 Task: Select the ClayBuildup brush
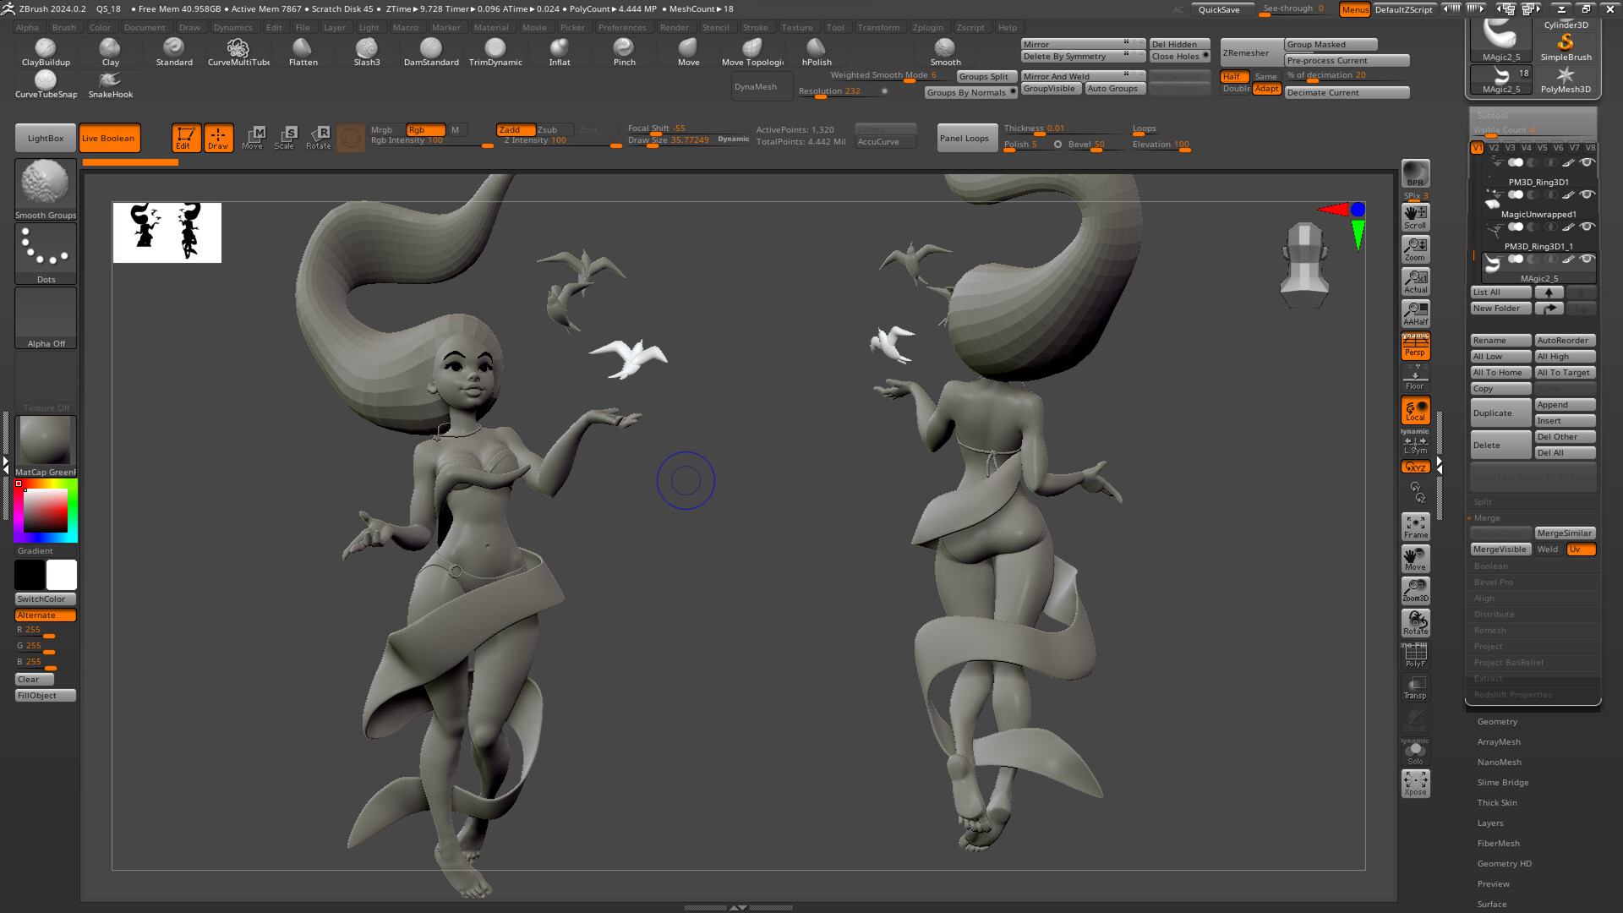[46, 51]
